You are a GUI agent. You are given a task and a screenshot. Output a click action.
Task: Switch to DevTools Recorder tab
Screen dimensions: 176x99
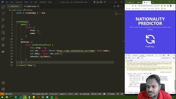coord(150,55)
